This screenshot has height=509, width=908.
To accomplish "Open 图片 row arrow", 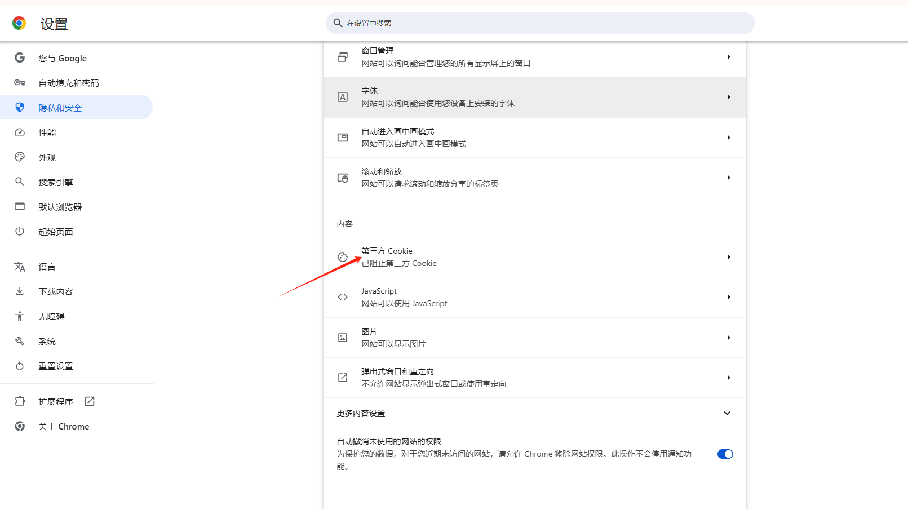I will tap(729, 338).
